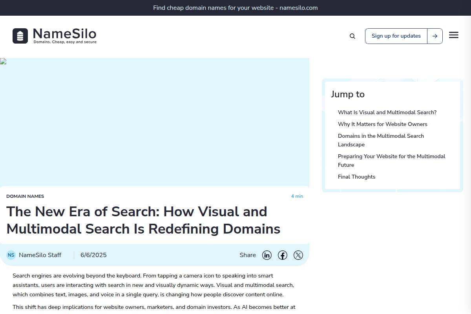Jump to Preparing Your Website for the Multimodal Future
The height and width of the screenshot is (314, 471).
click(x=391, y=161)
